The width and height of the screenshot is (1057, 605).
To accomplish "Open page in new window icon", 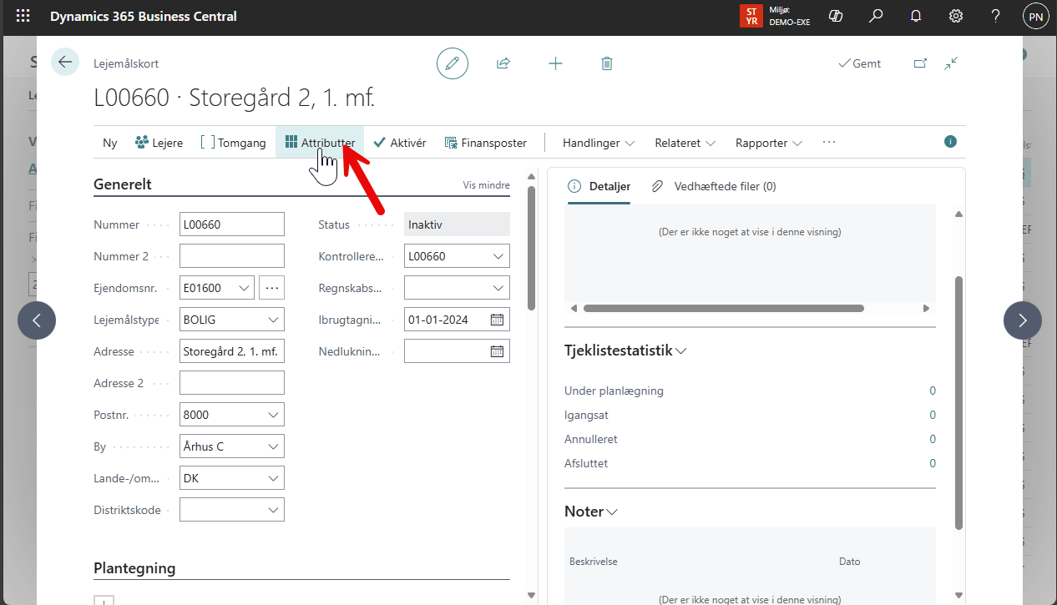I will 920,63.
